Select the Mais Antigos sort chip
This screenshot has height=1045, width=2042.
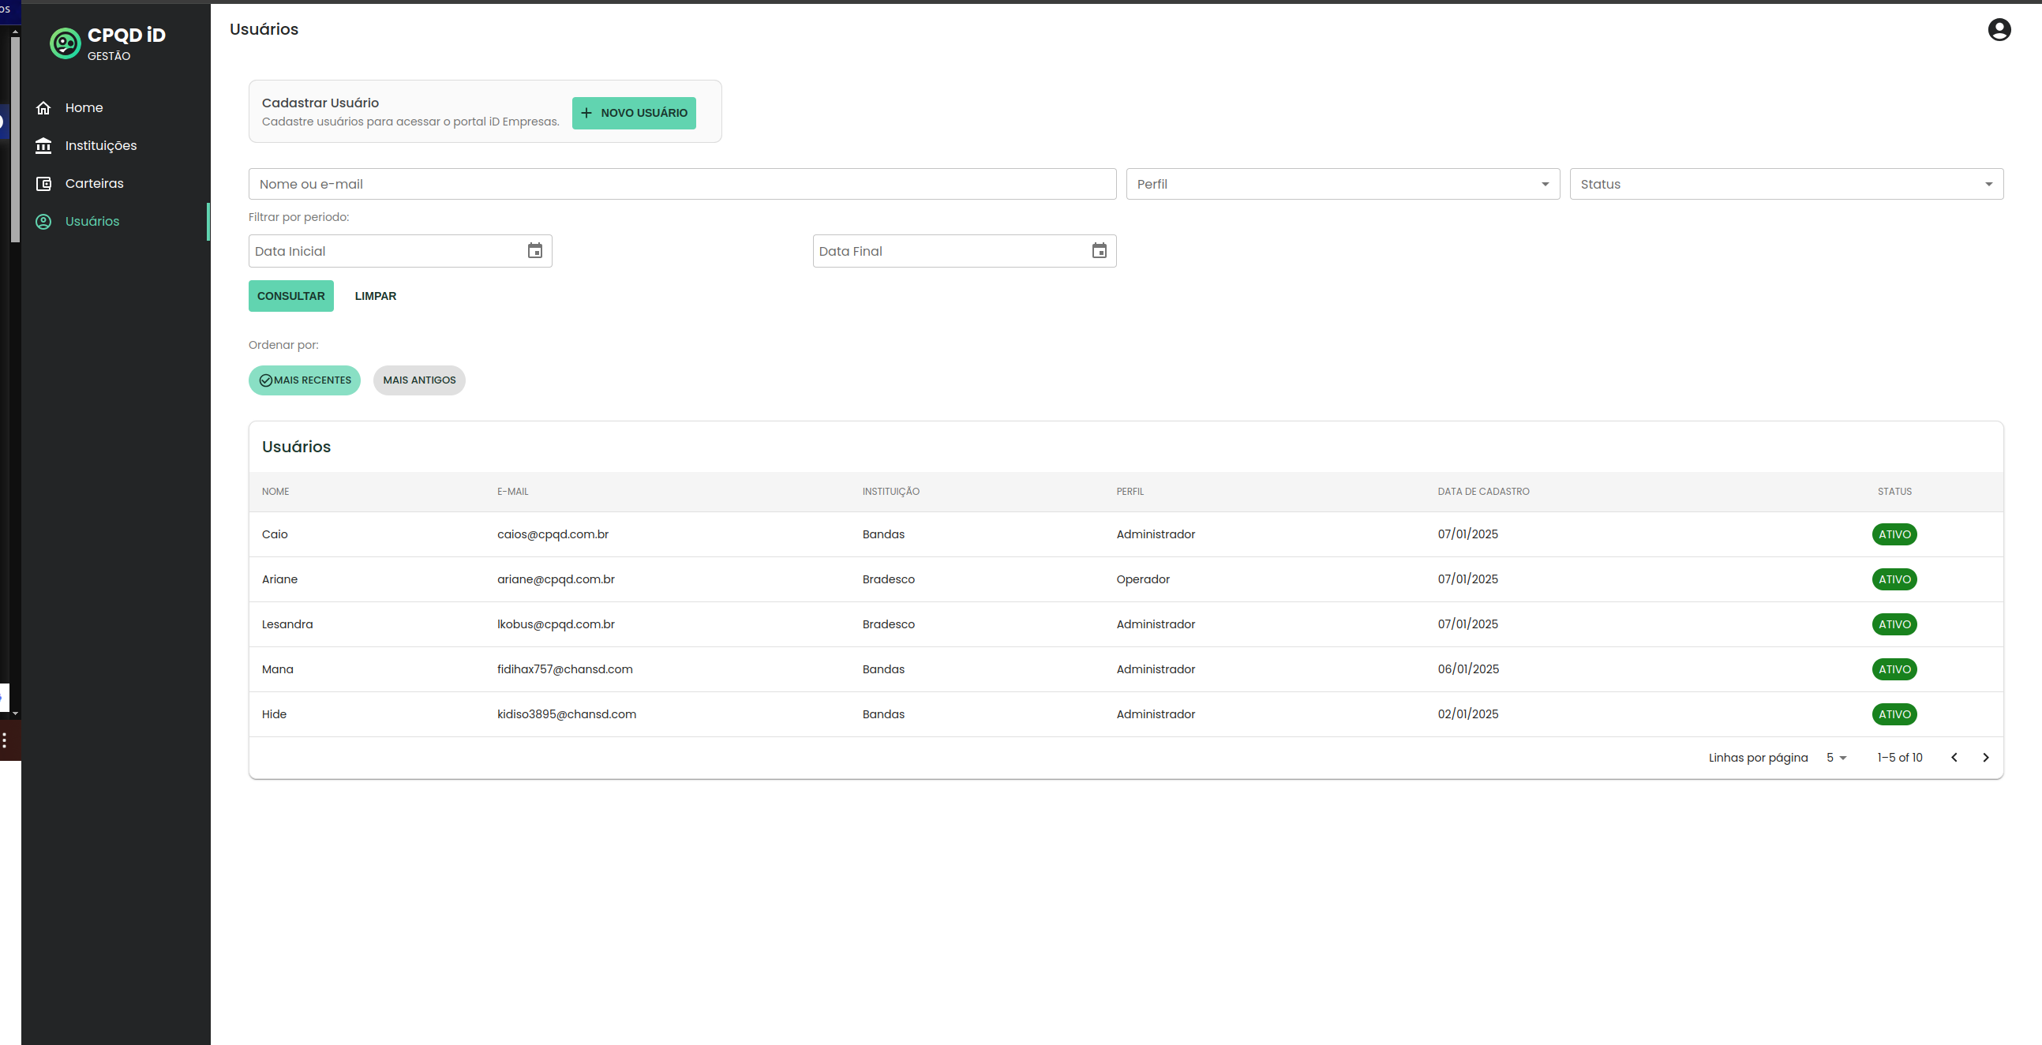[x=419, y=380]
